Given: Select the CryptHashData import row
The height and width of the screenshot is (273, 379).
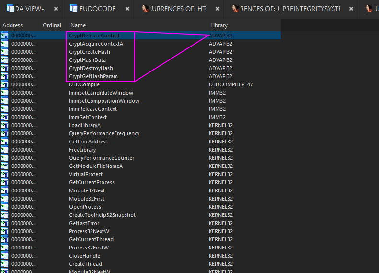Looking at the screenshot, I should coord(87,60).
